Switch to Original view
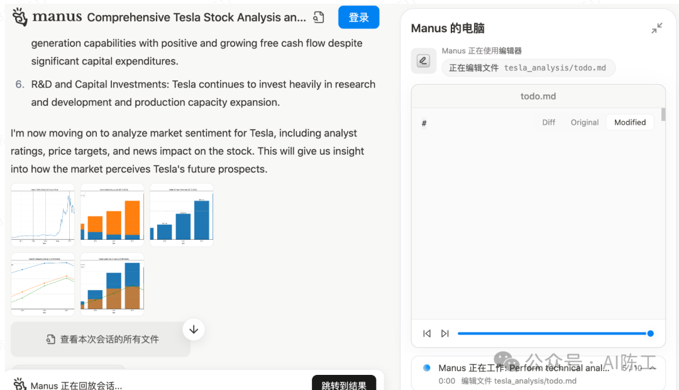Screen dimensions: 679x390 coord(585,123)
